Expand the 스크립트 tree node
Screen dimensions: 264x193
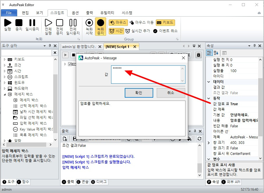click(5, 77)
